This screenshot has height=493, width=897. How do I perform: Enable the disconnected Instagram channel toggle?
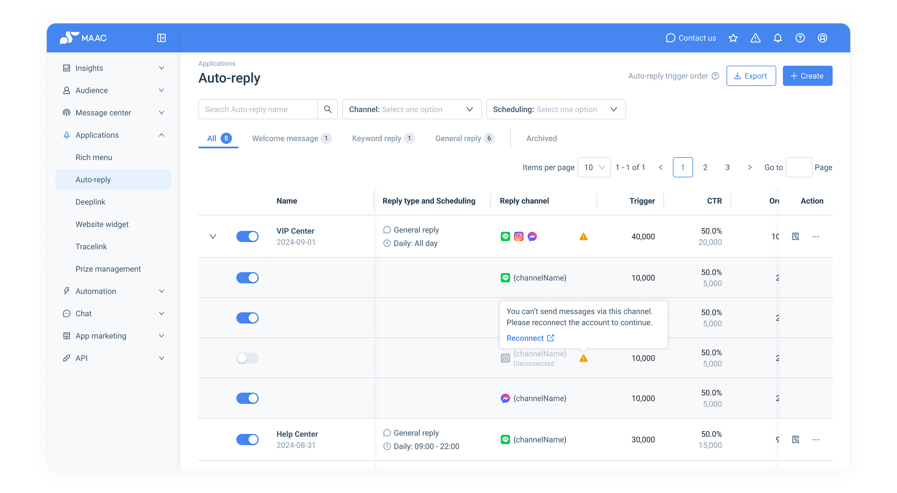(247, 358)
